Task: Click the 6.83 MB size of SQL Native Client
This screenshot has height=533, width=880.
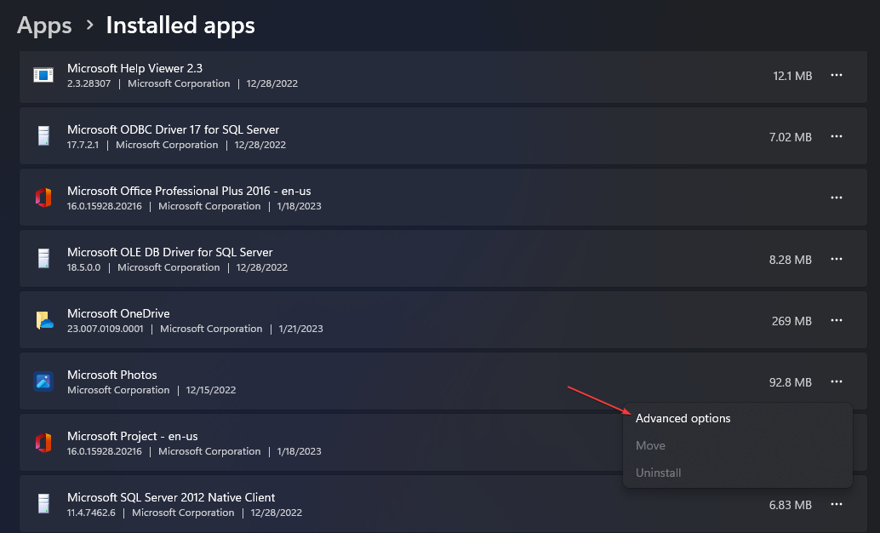Action: (790, 505)
